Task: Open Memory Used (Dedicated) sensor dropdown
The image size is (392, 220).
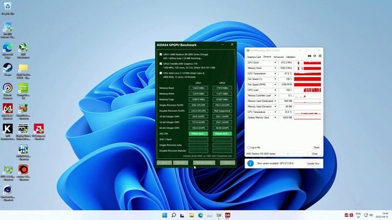Action: pos(275,101)
